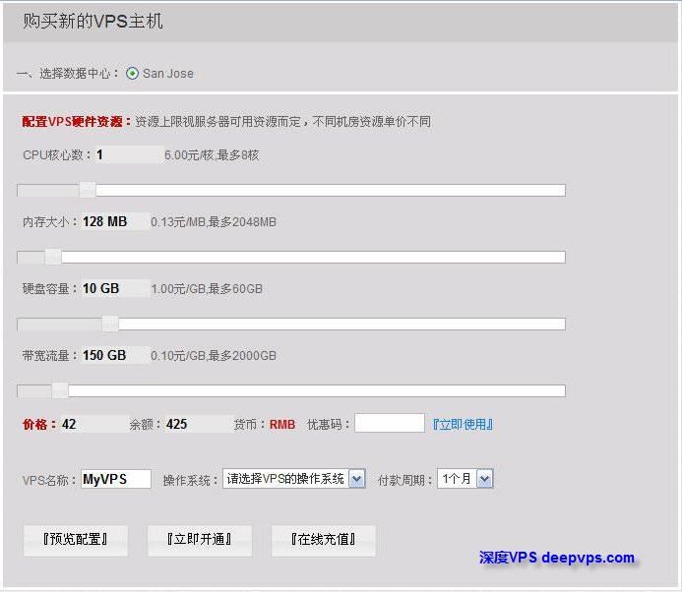Click the CPU core count value field showing 1
The image size is (682, 592).
click(128, 154)
